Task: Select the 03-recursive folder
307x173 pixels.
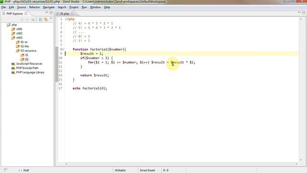Action: pyautogui.click(x=28, y=50)
